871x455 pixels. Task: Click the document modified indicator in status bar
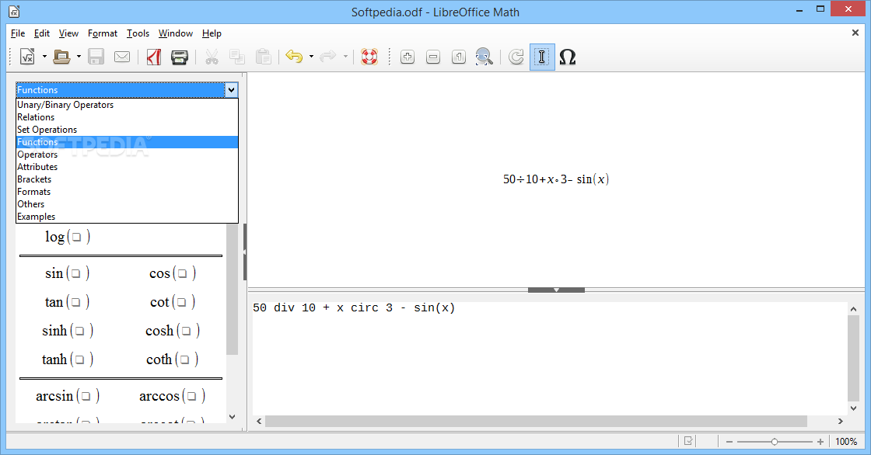pos(688,441)
